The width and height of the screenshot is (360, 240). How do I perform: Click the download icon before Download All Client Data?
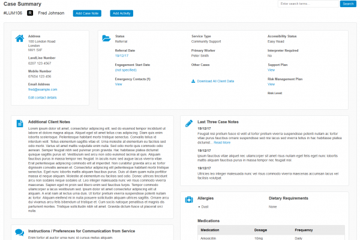(x=193, y=81)
